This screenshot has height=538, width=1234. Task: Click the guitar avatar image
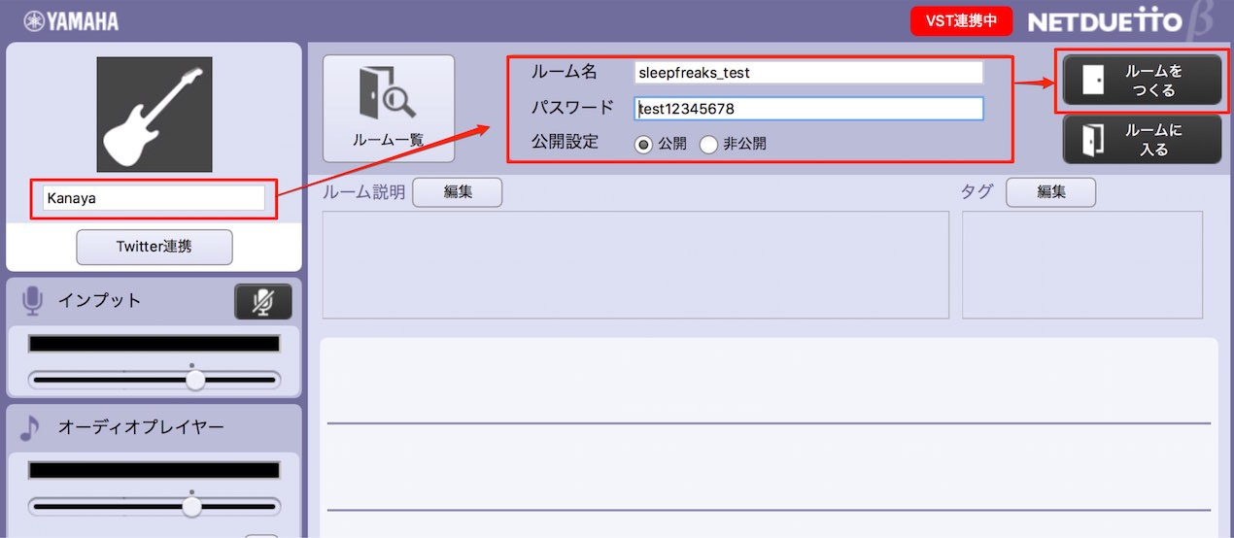pos(154,114)
